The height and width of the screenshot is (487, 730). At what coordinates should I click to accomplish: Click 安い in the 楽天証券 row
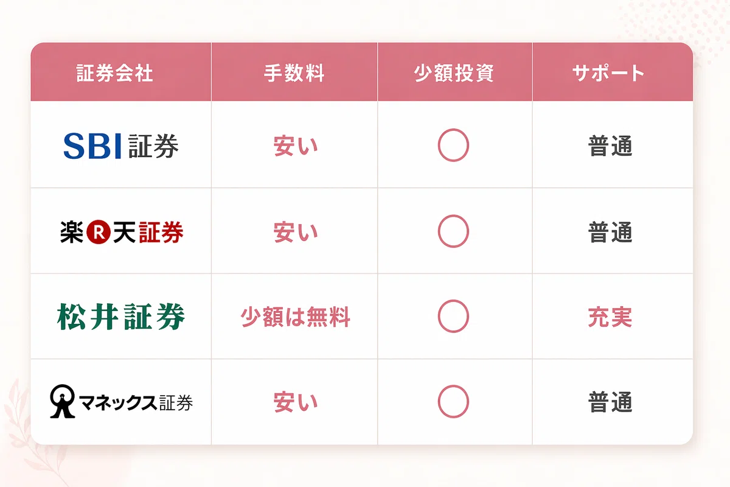pos(295,232)
